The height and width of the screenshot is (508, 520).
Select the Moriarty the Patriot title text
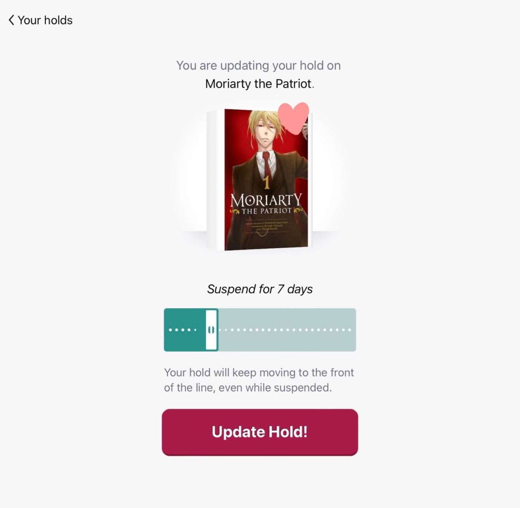(x=258, y=84)
